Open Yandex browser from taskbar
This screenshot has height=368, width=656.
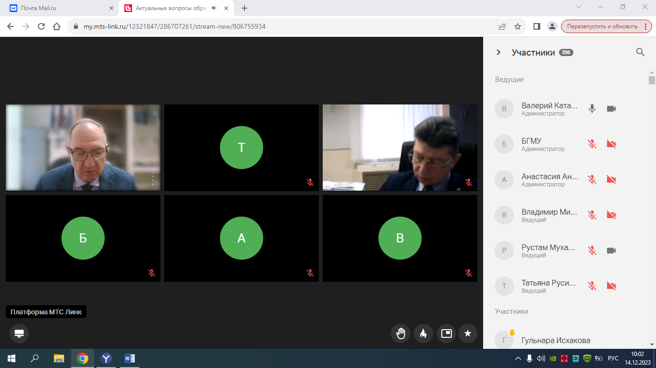tap(106, 358)
